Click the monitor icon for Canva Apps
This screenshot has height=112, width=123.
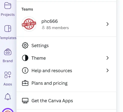(x=25, y=100)
